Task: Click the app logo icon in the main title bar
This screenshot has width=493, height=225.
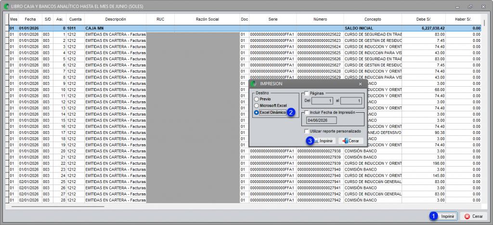Action: [x=6, y=6]
